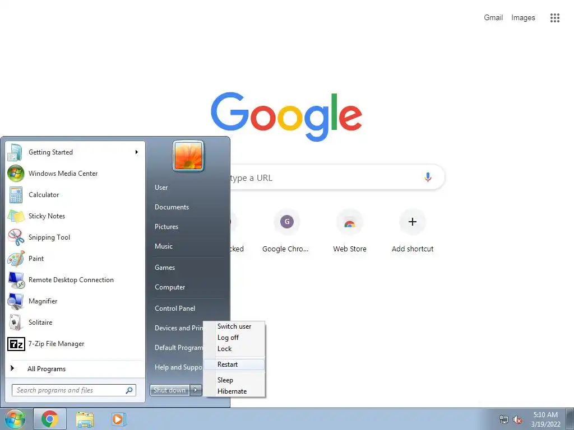Viewport: 574px width, 430px height.
Task: Click the taskbar clock and date
Action: (x=545, y=419)
